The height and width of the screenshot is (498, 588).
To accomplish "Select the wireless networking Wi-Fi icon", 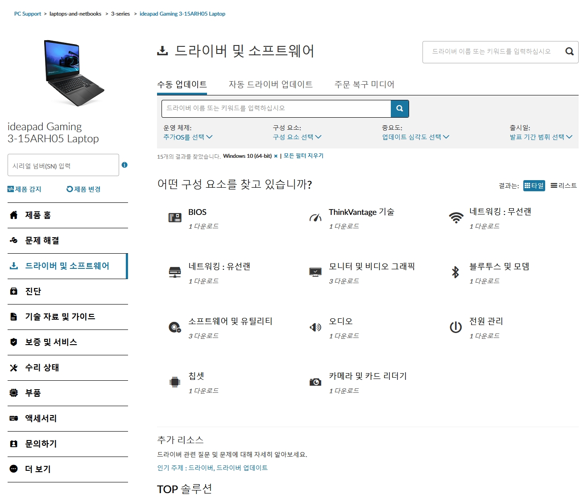I will coord(455,217).
